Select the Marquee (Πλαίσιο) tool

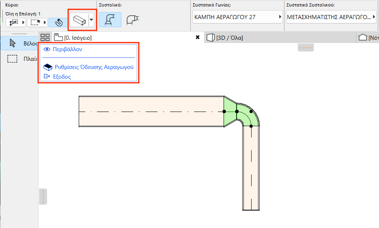click(19, 59)
